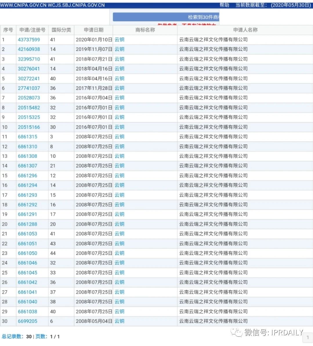Open registration number 27741037
The width and height of the screenshot is (313, 346).
[29, 88]
